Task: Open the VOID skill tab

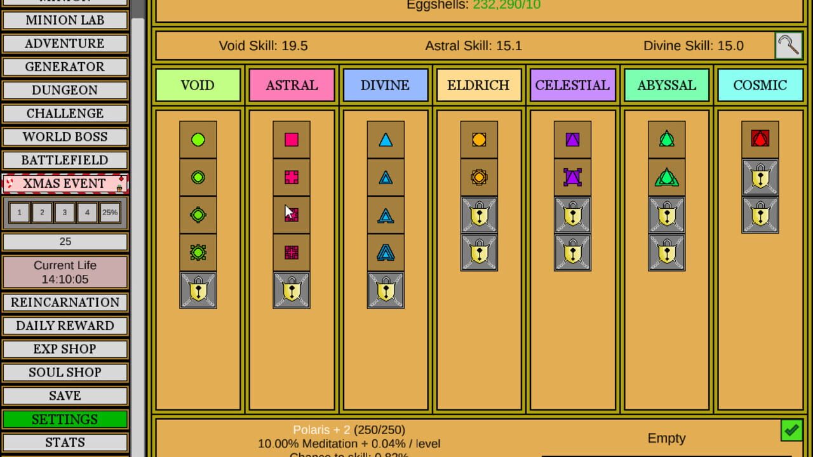Action: tap(198, 85)
